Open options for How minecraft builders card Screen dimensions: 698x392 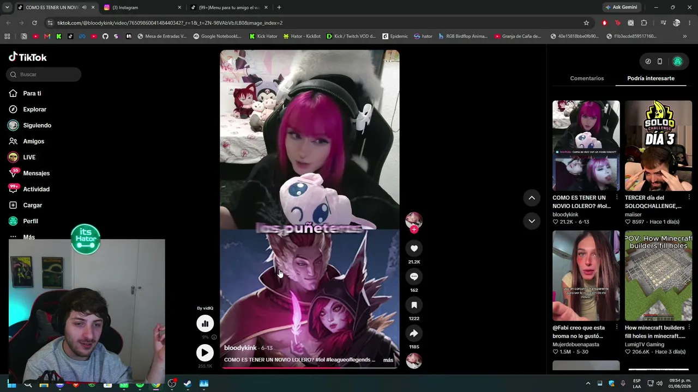pyautogui.click(x=689, y=328)
